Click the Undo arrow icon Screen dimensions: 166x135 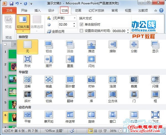tap(17, 4)
